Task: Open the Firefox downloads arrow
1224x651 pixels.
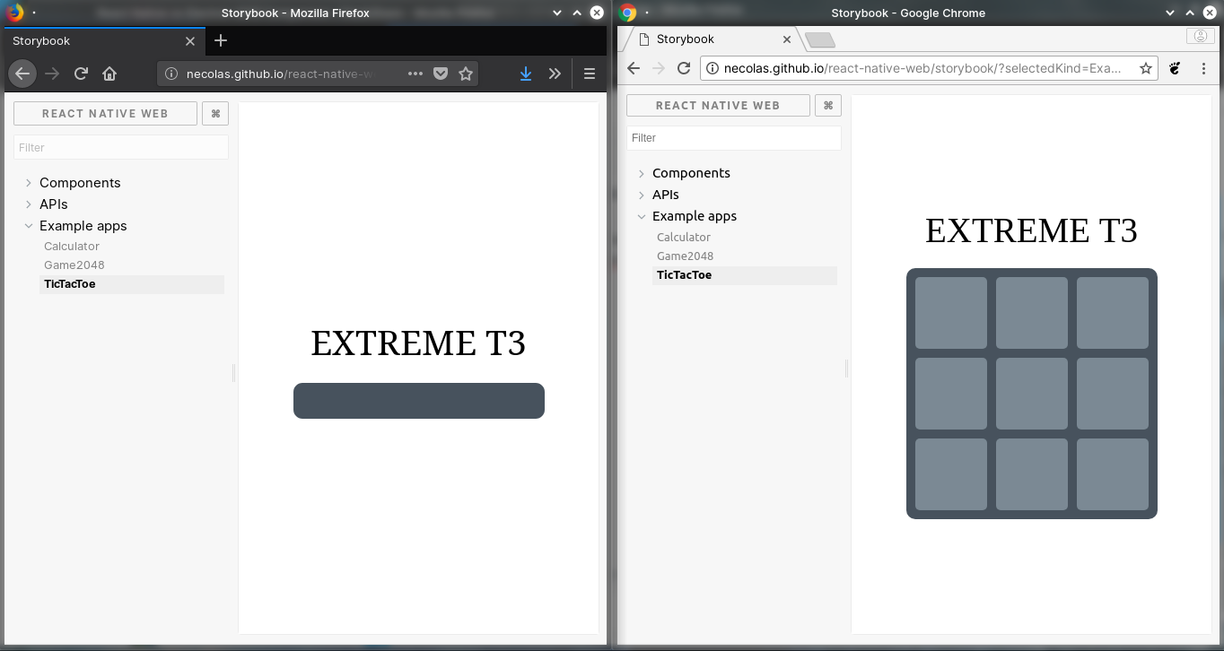Action: [526, 74]
